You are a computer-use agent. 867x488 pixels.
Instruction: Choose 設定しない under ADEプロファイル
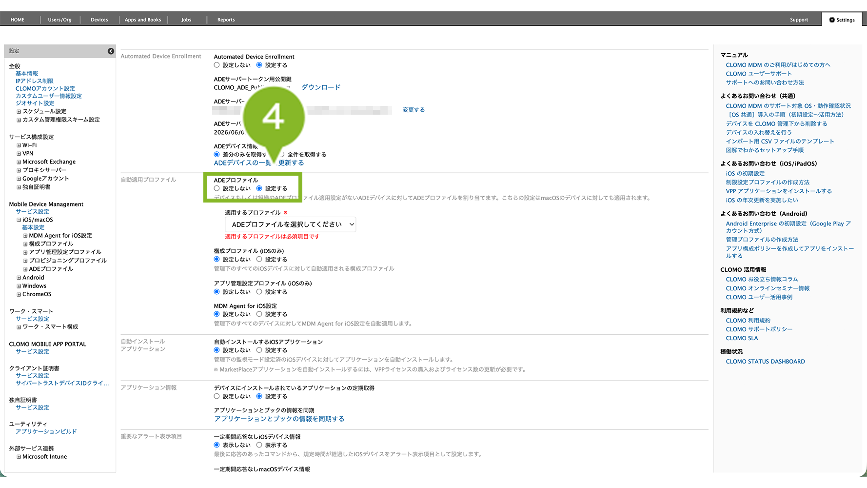point(217,188)
